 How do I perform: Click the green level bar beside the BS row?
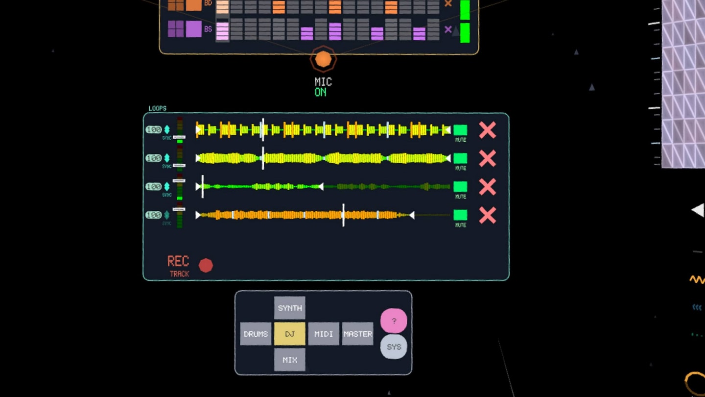[x=465, y=33]
